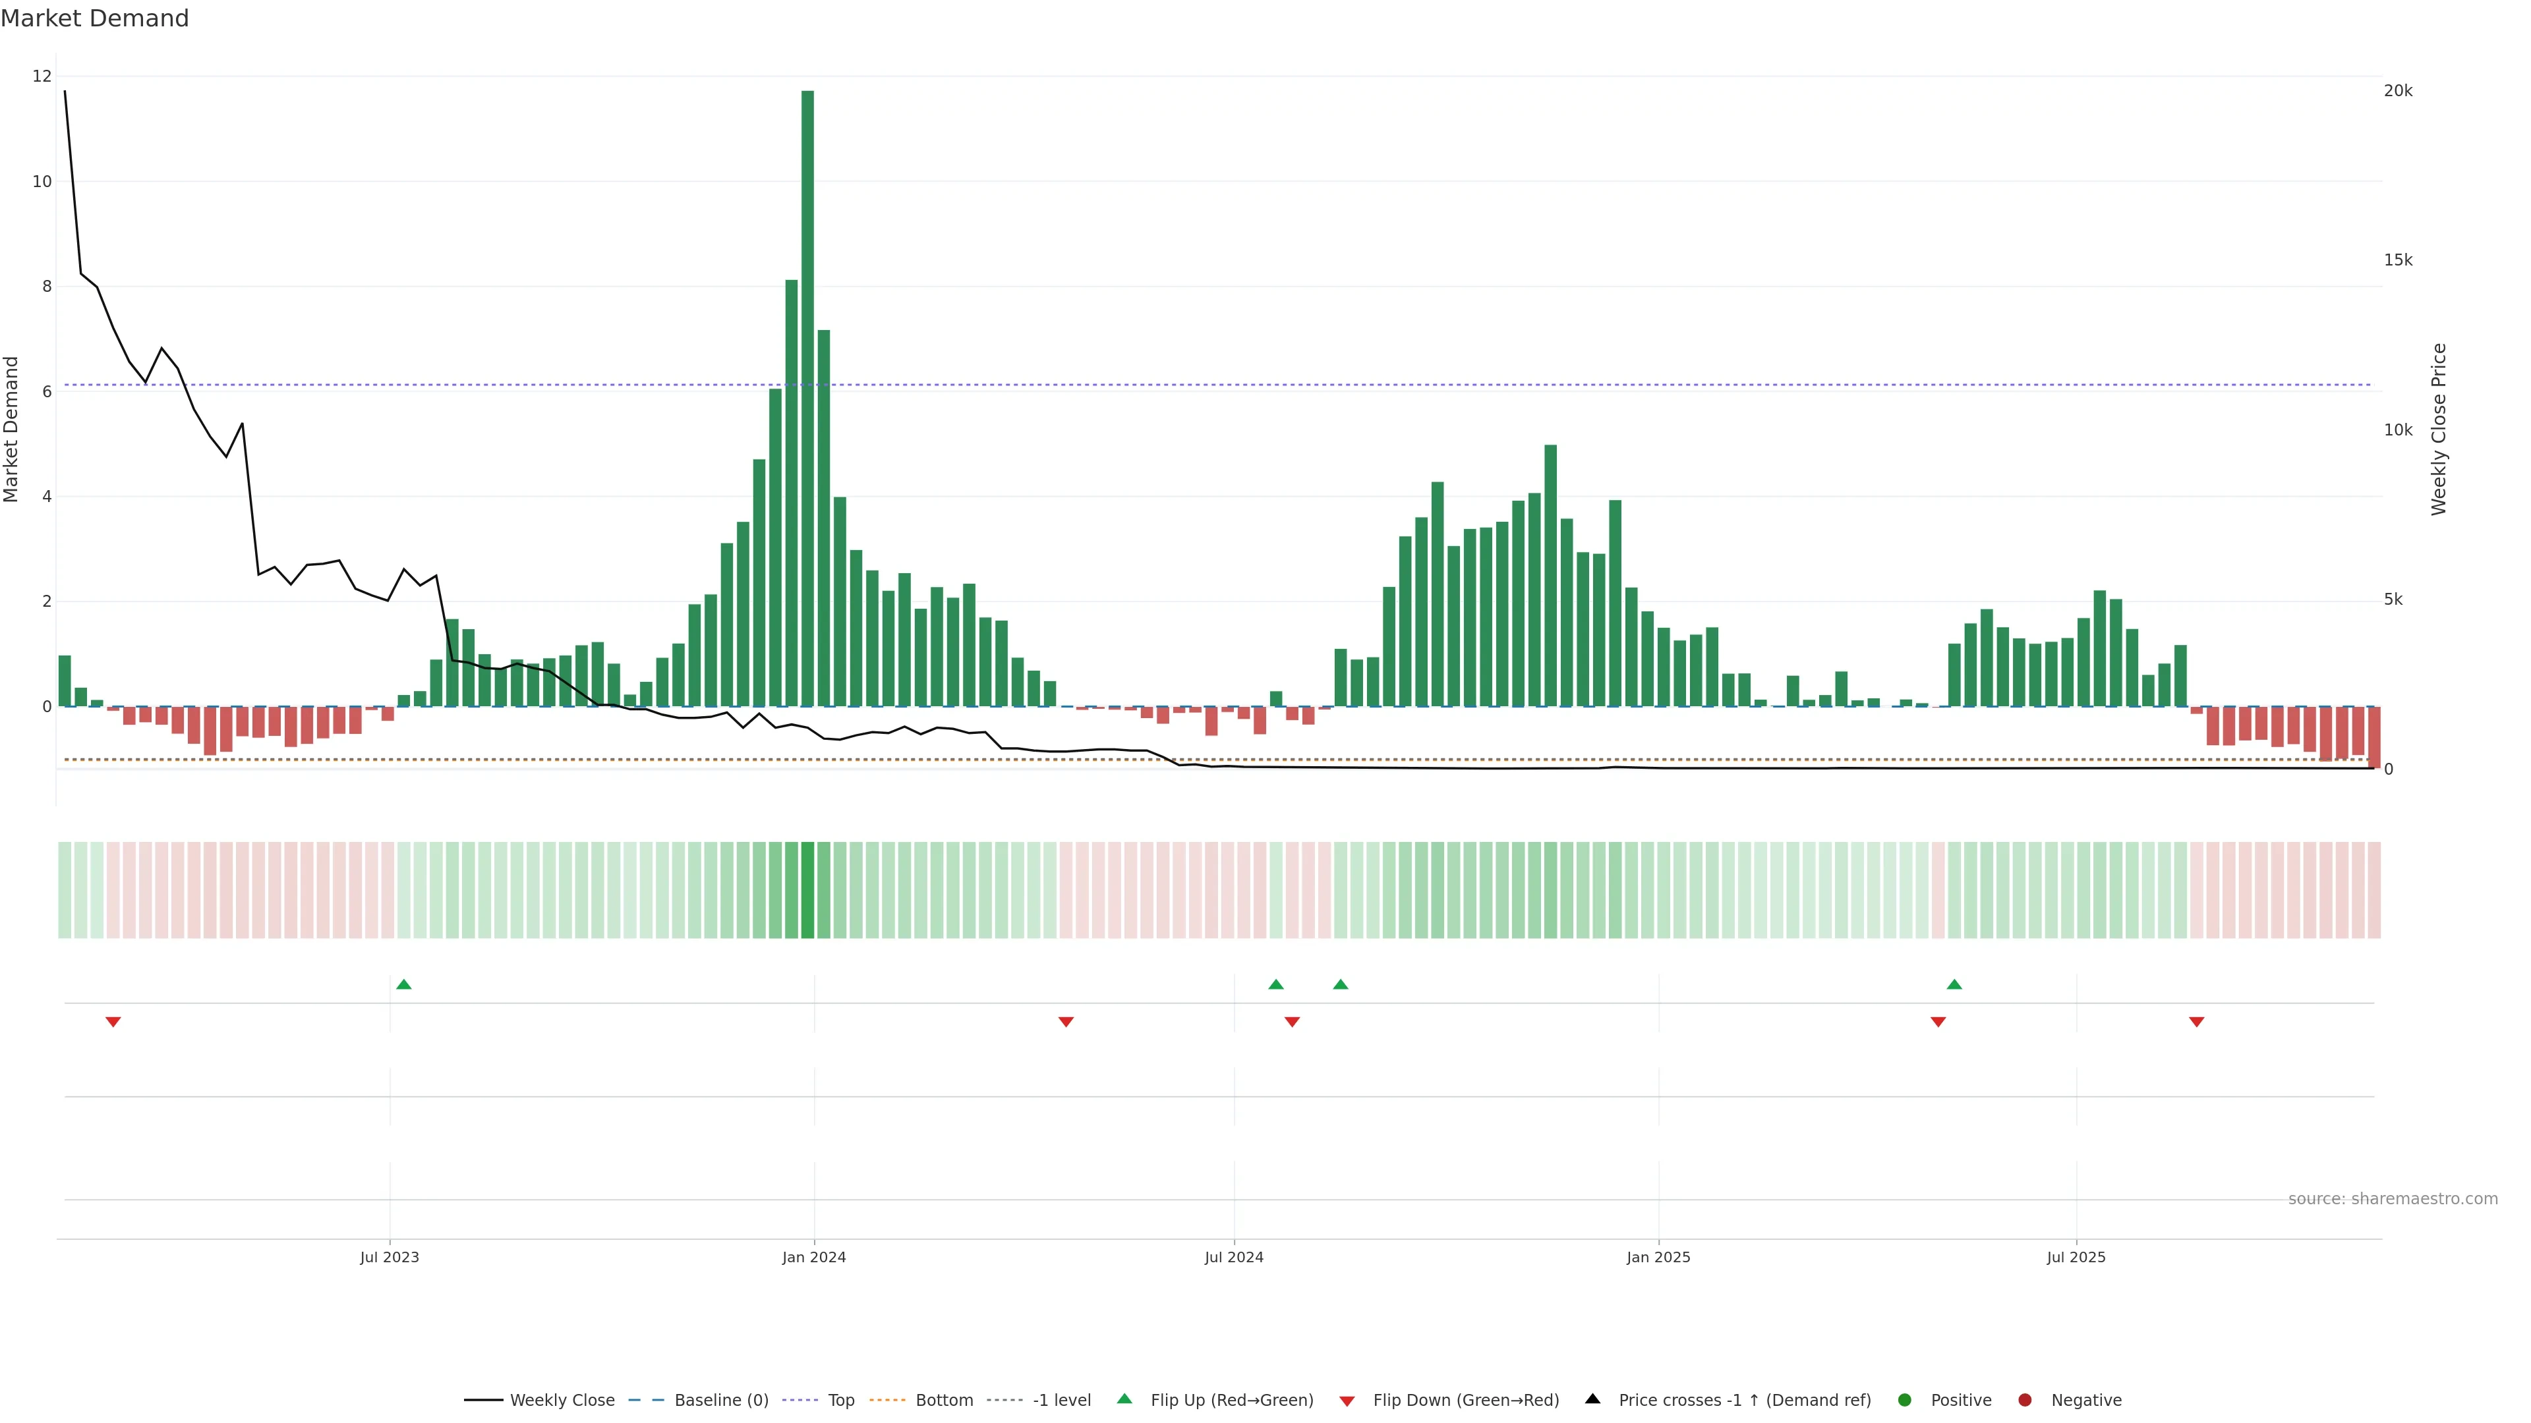Toggle the -1 level legend entry

click(x=1061, y=1401)
